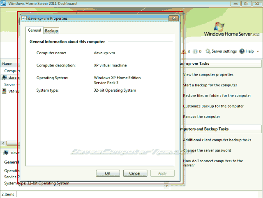Select the VM-SE server row icon

click(4, 91)
